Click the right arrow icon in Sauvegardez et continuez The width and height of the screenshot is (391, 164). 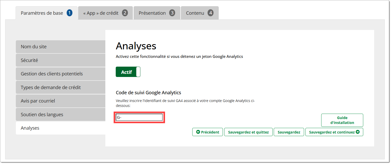358,132
